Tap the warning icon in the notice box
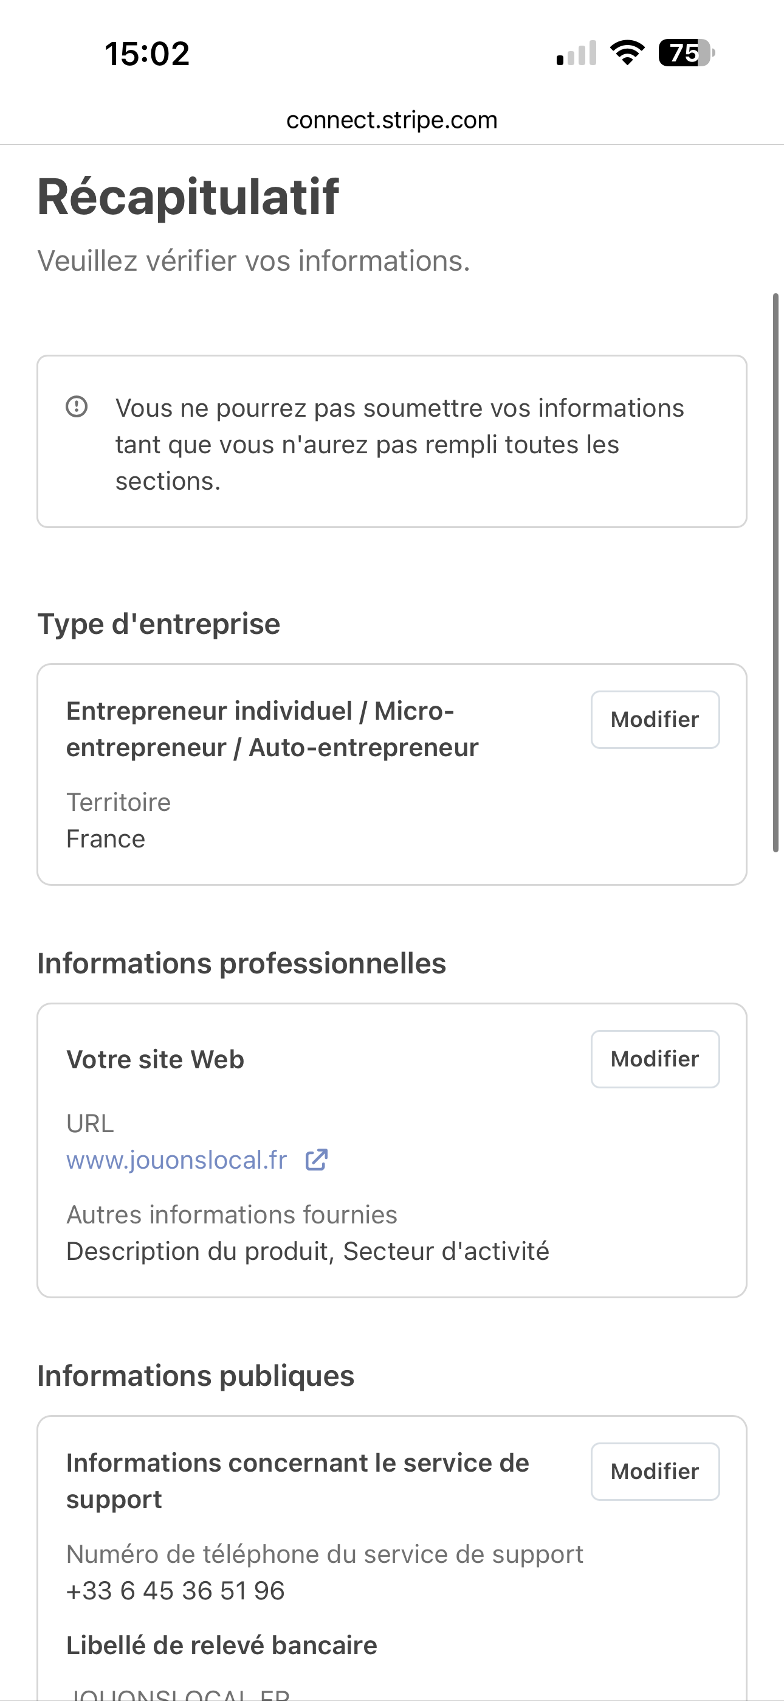784x1701 pixels. point(77,407)
